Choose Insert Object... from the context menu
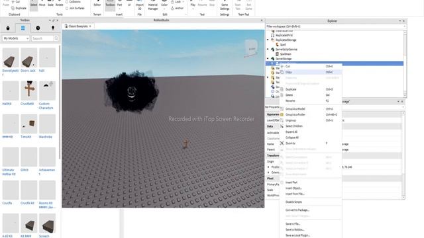This screenshot has height=238, width=424. (x=311, y=188)
